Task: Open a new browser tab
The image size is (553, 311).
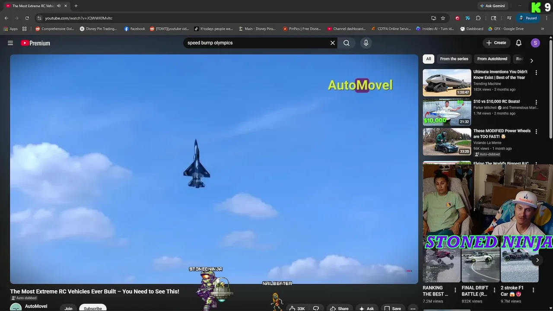Action: point(76,6)
